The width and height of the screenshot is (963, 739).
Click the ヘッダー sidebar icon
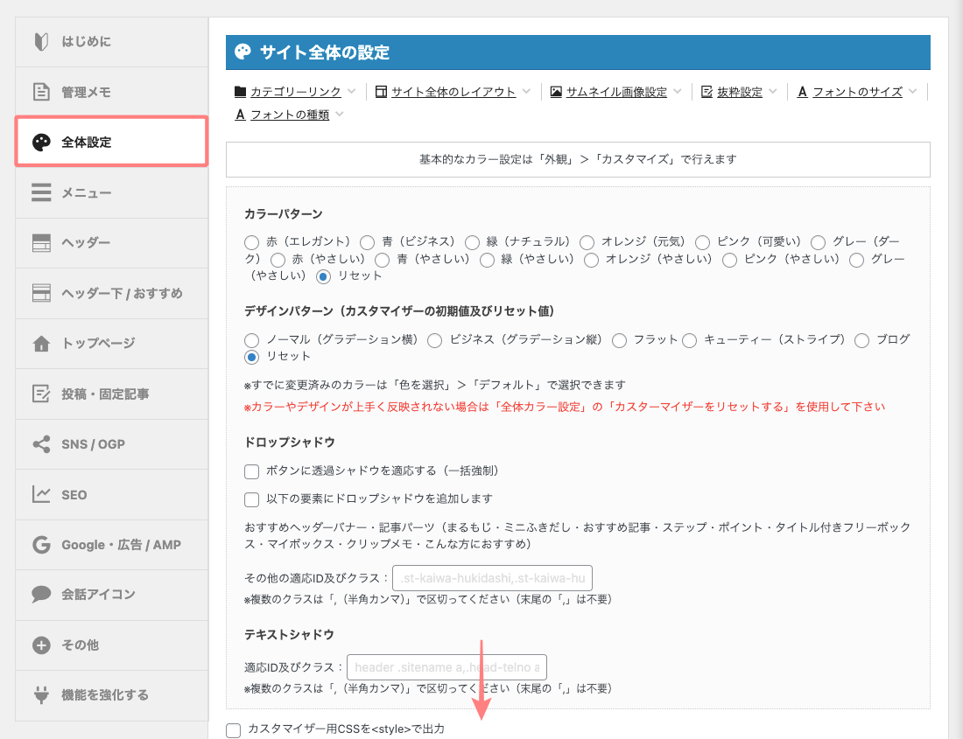(x=42, y=242)
